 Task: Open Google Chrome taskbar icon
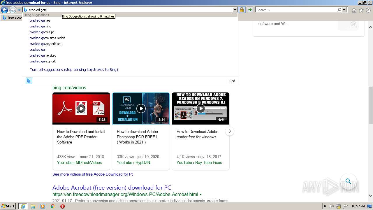point(52,206)
